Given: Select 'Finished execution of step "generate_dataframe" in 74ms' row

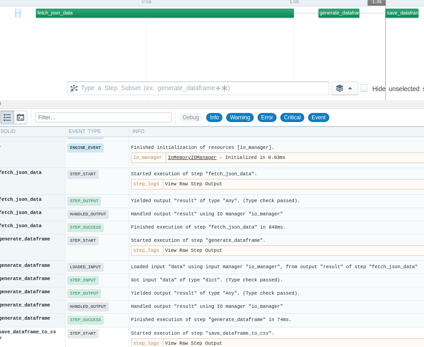Looking at the screenshot, I should 212,320.
